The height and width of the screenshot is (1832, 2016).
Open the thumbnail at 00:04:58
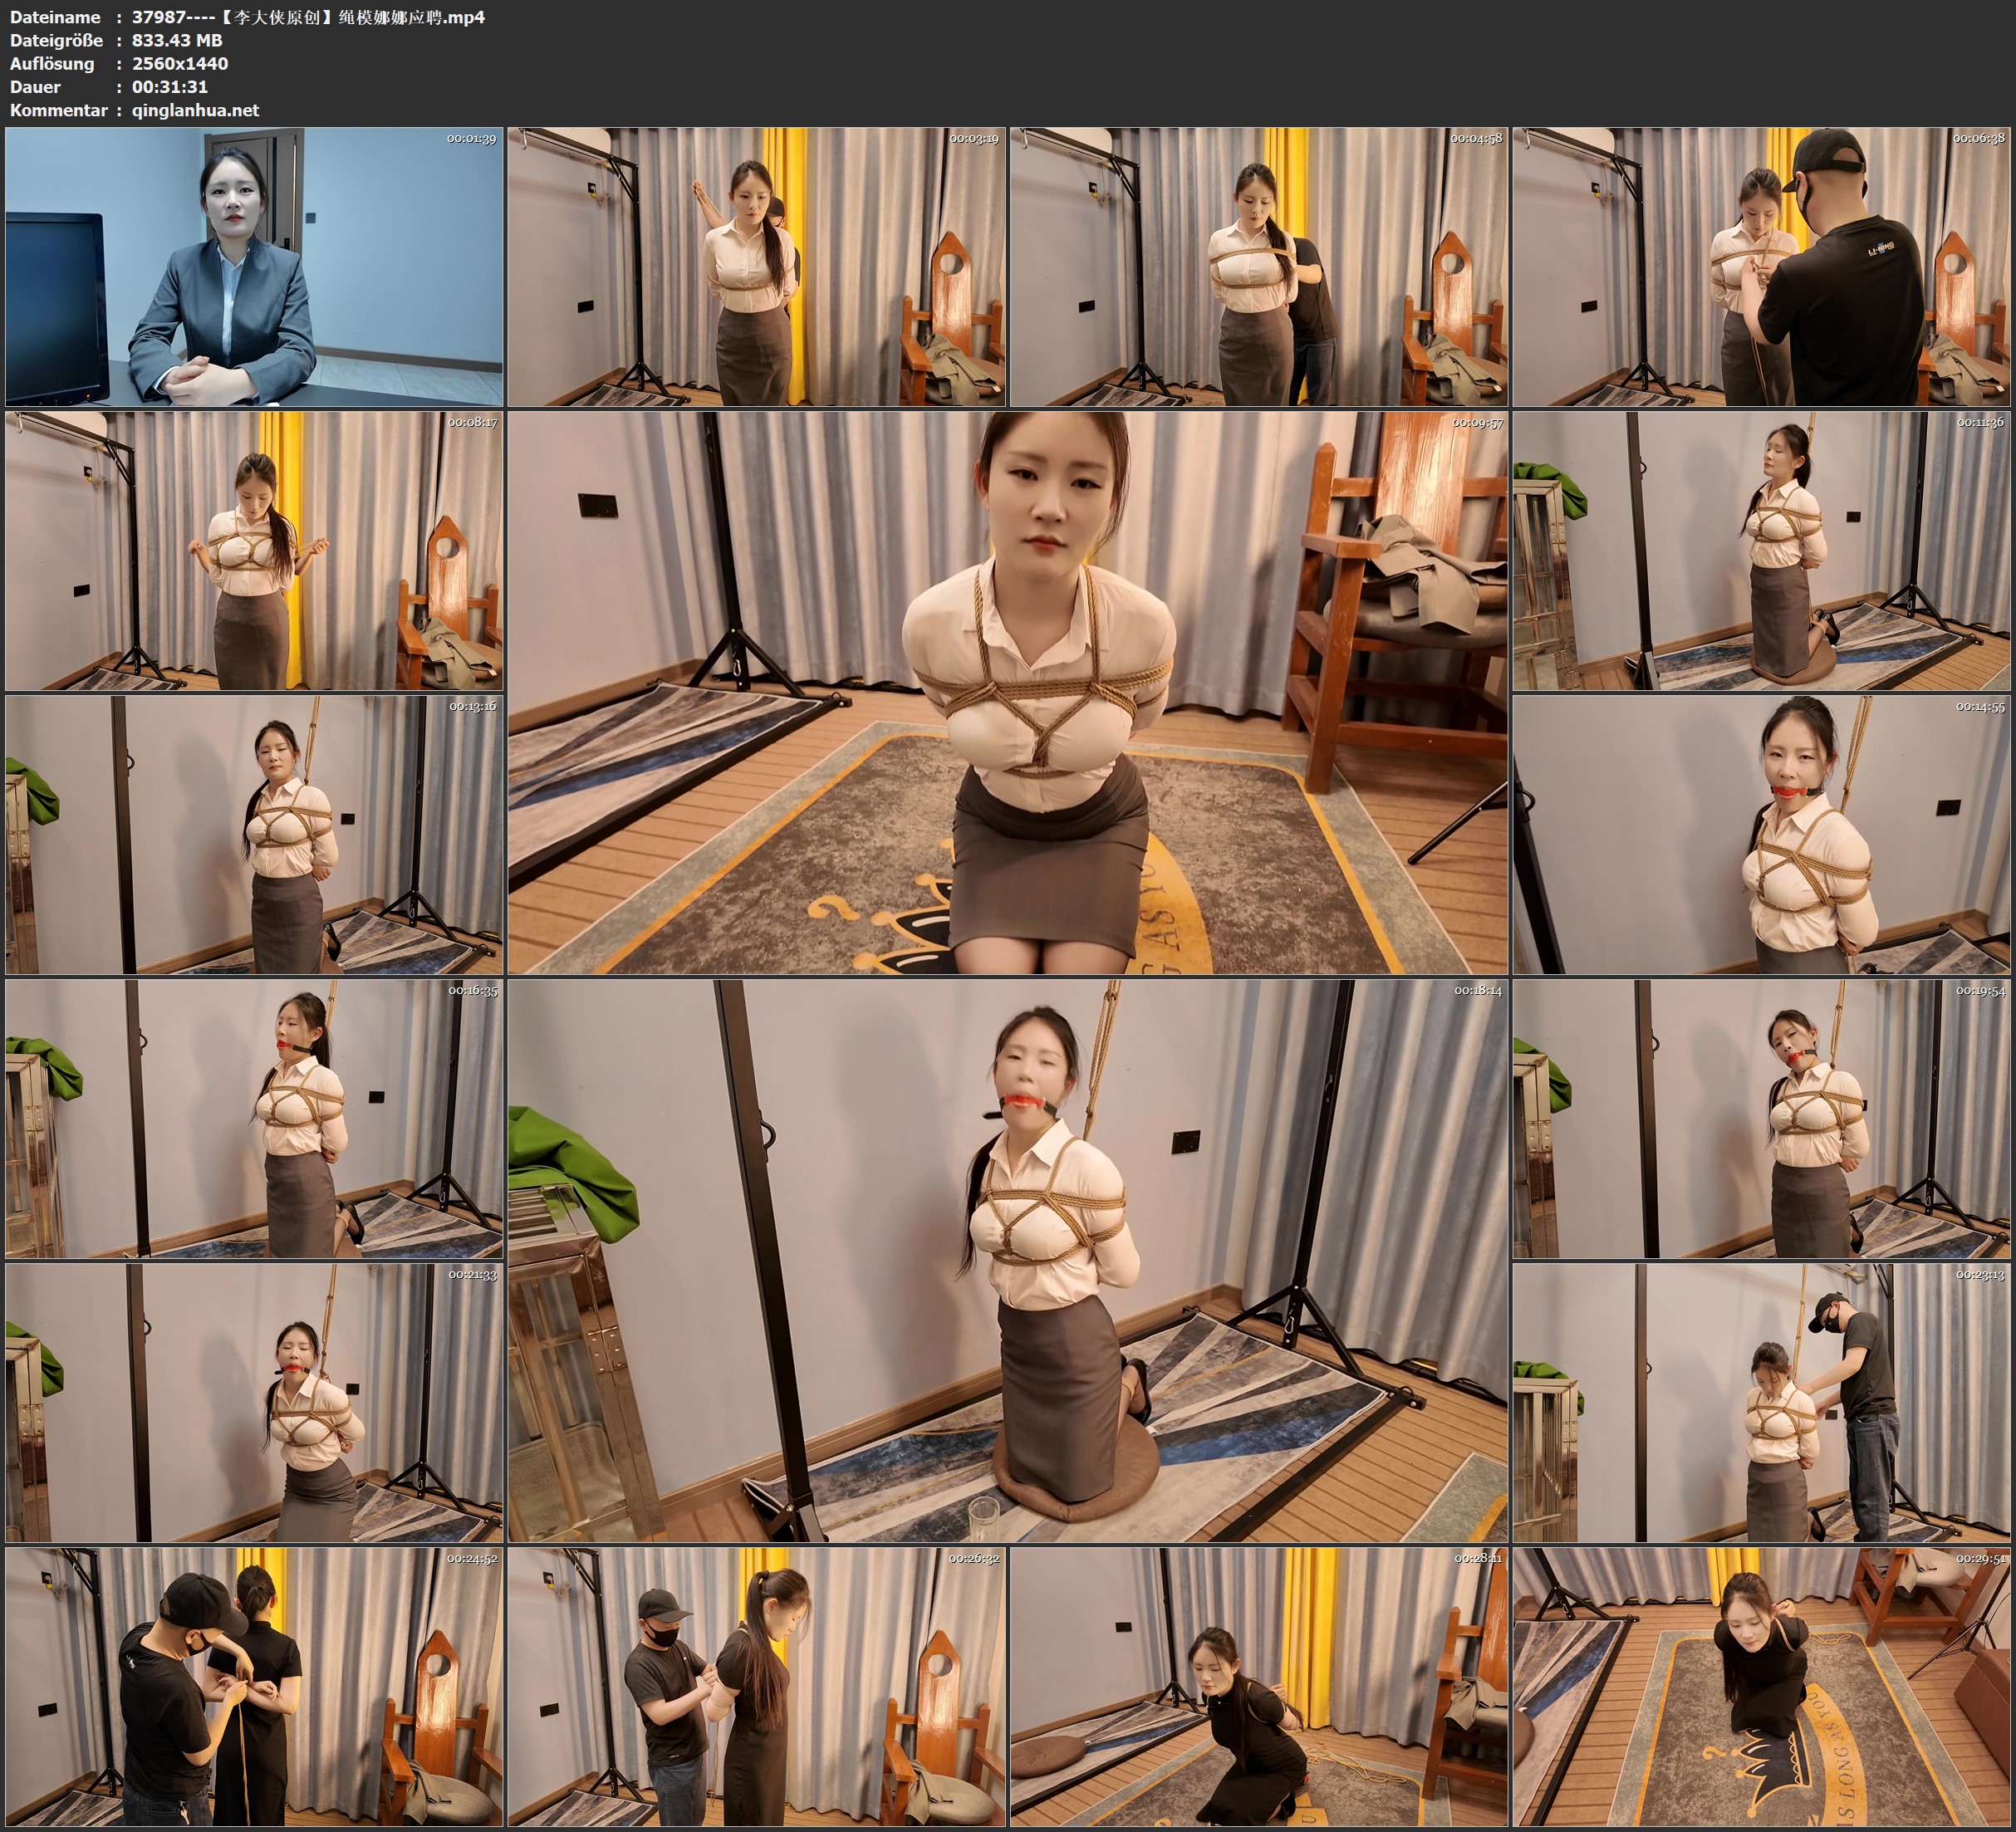tap(1258, 266)
